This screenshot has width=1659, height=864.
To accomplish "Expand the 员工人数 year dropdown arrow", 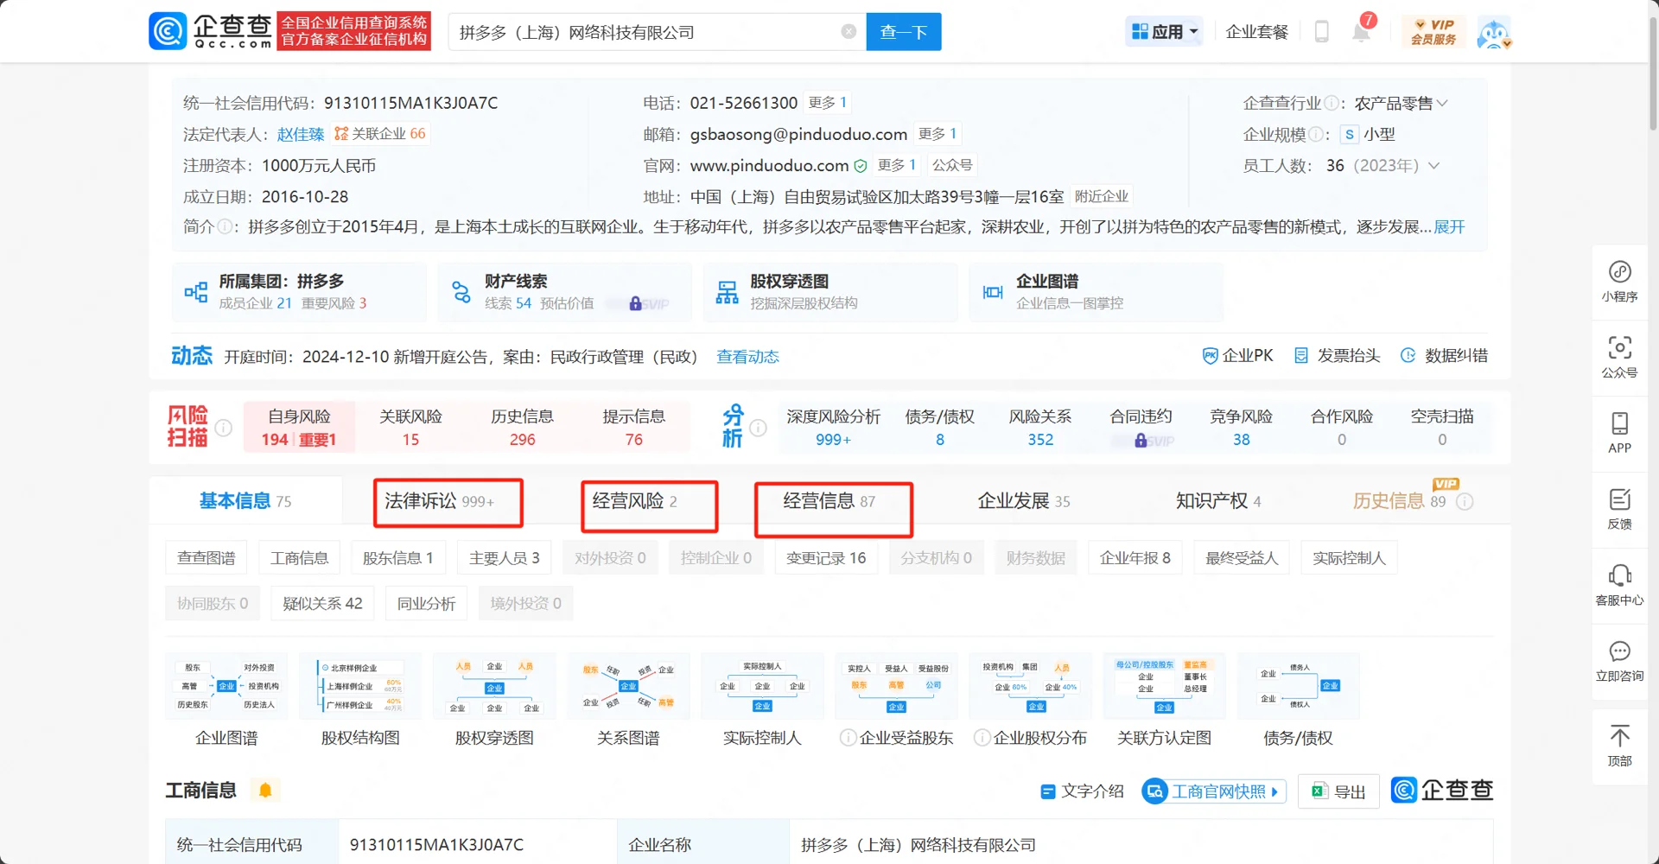I will pyautogui.click(x=1434, y=166).
